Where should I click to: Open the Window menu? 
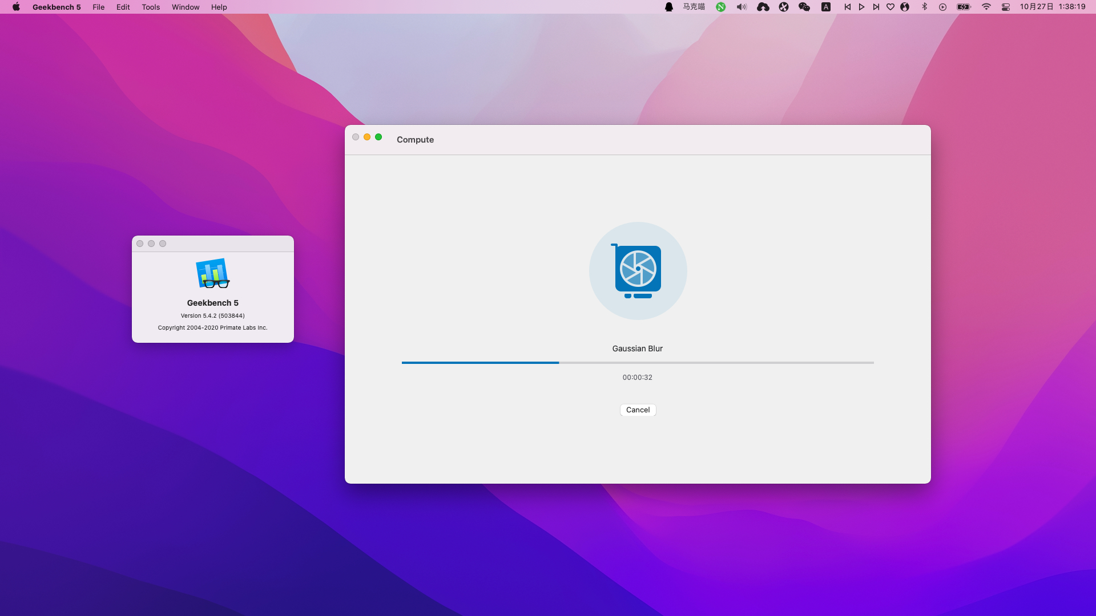186,7
